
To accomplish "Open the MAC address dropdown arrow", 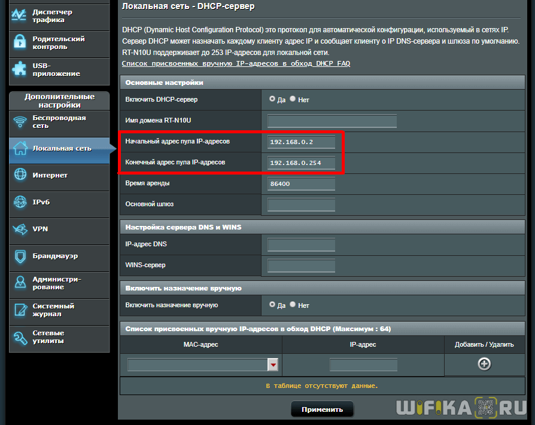I will coord(273,365).
